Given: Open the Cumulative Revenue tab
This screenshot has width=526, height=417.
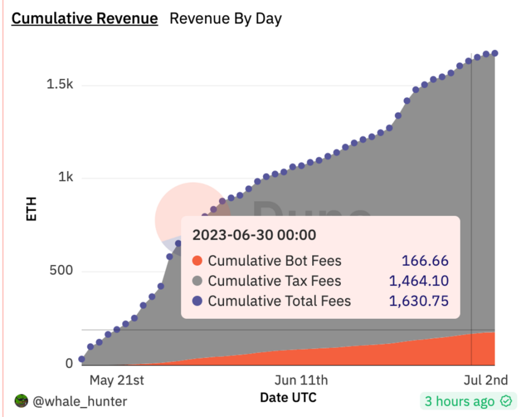Looking at the screenshot, I should click(x=84, y=18).
